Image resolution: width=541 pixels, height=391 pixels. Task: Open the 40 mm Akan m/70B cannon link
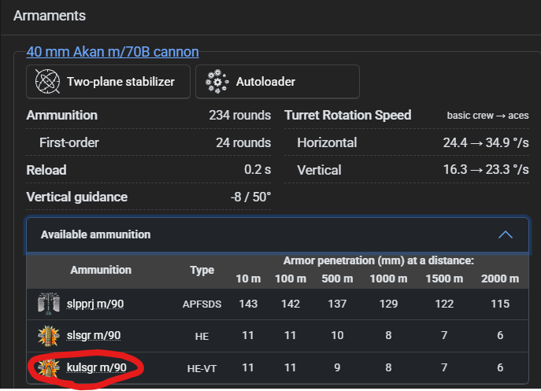click(x=113, y=52)
